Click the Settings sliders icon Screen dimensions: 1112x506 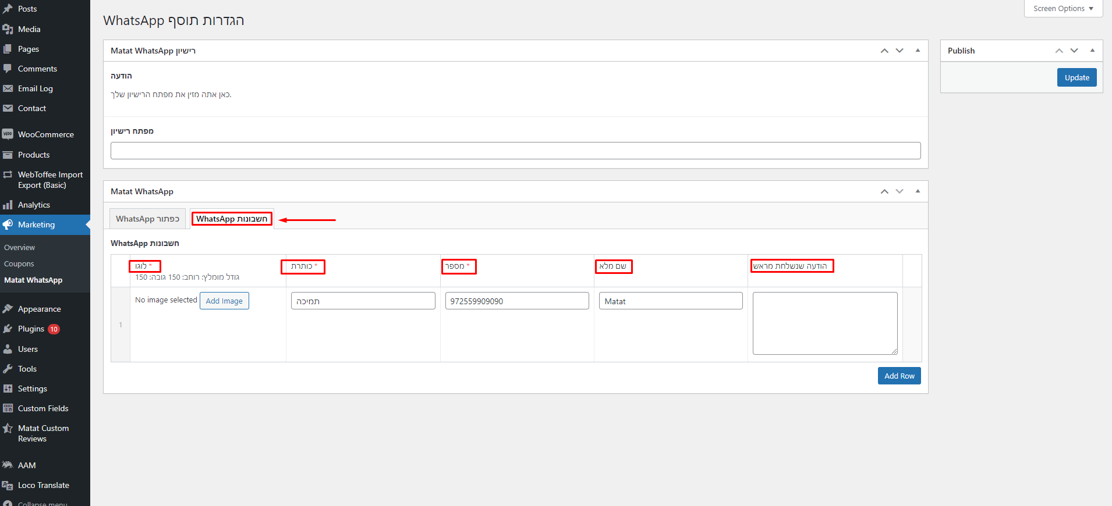[x=8, y=389]
